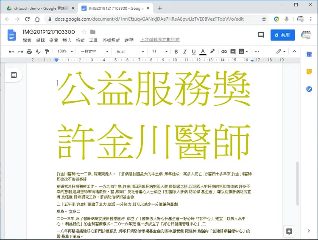Toggle Underline formatting
Screen dimensions: 318x240
click(x=194, y=52)
